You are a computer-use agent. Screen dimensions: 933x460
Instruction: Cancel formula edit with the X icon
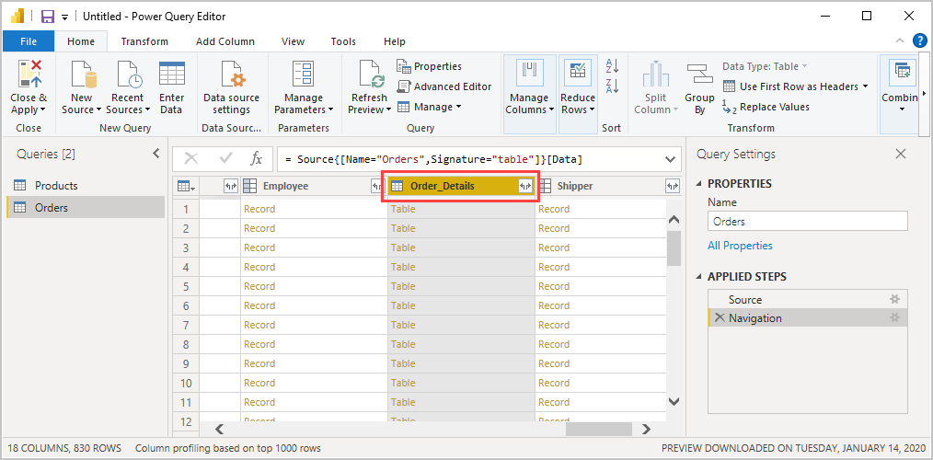coord(191,158)
